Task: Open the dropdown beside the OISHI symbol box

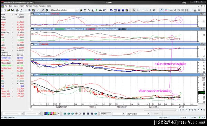Action: tap(124, 114)
